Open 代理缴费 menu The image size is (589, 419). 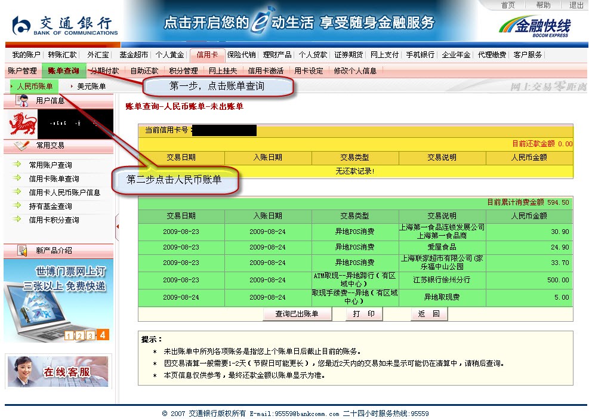coord(492,55)
